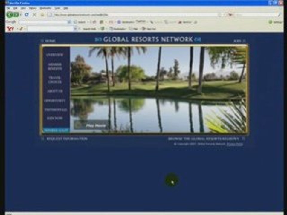Click the Yahoo toolbar search input field

[50, 29]
